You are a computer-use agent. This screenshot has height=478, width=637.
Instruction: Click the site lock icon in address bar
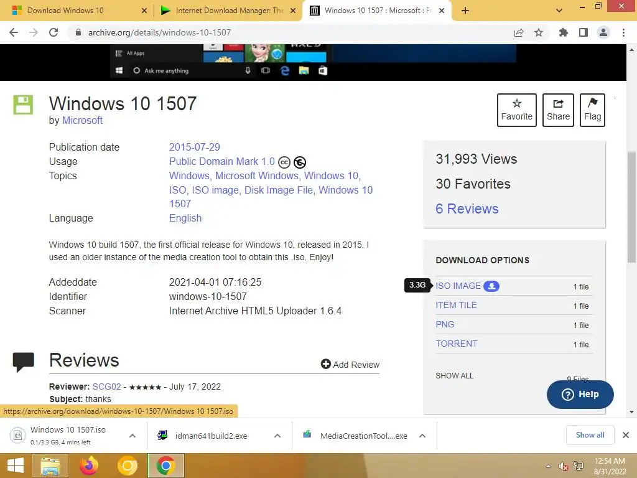tap(78, 32)
